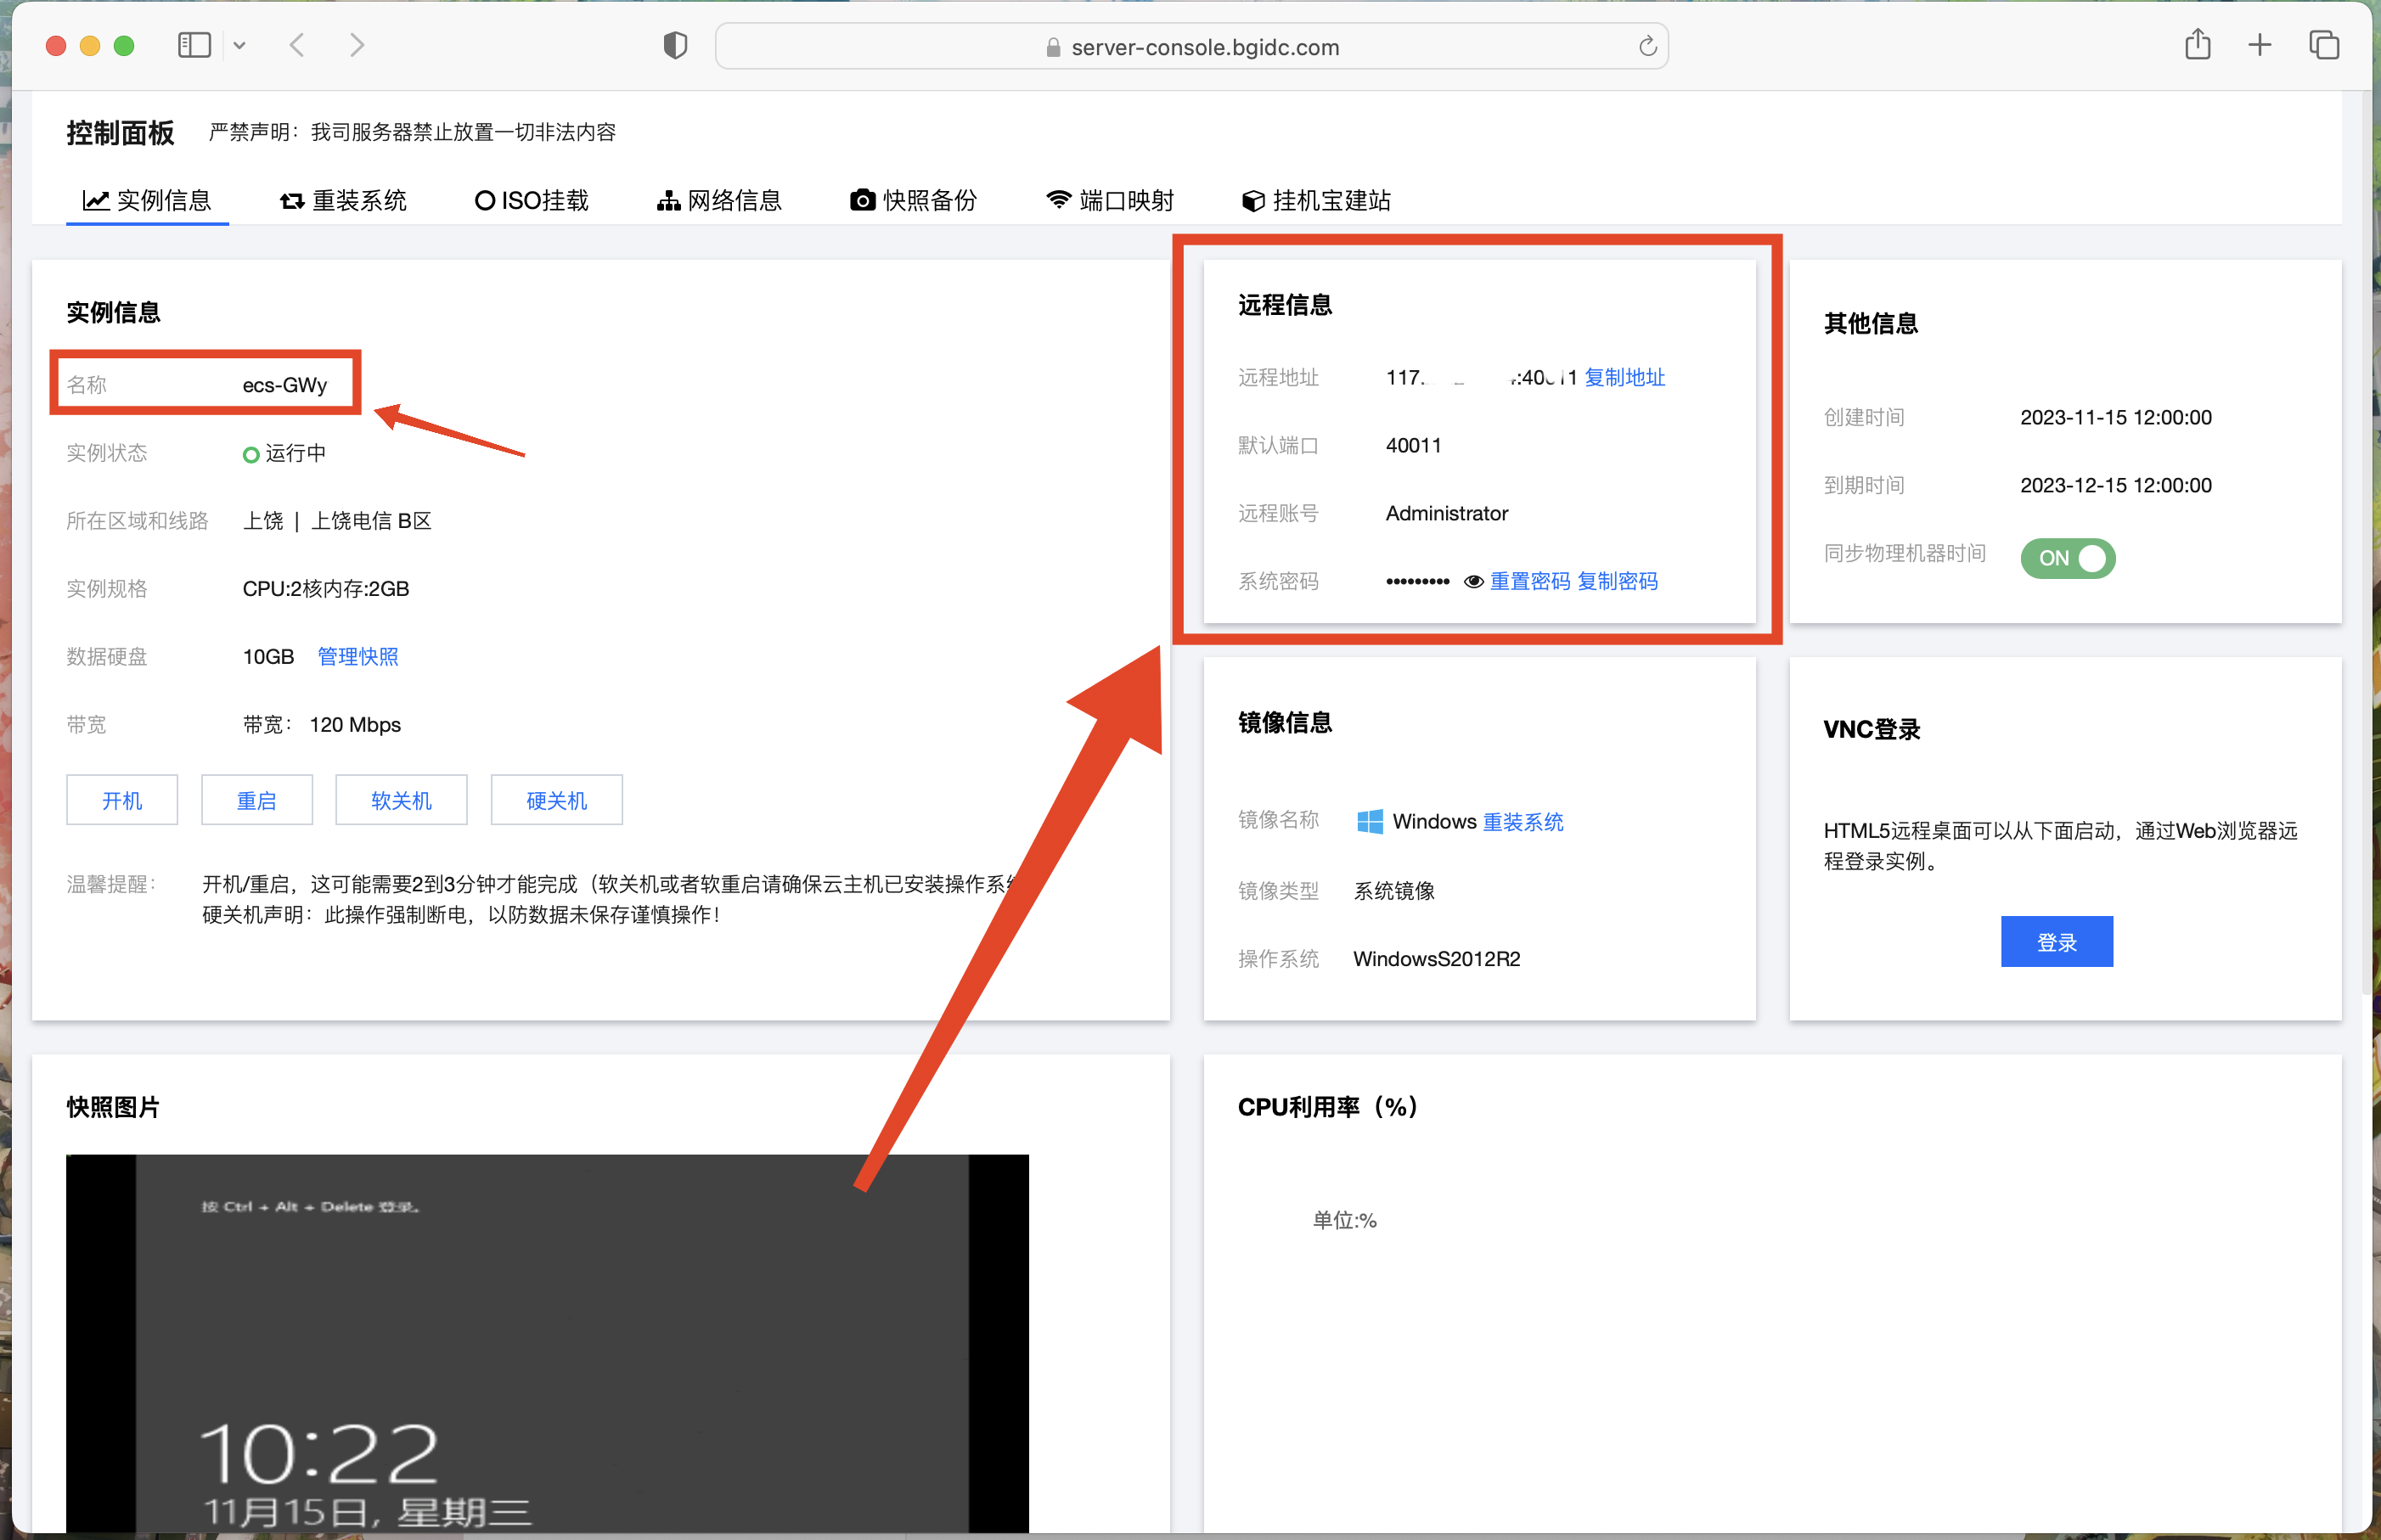2381x1540 pixels.
Task: Switch to the 重装系统 tab
Action: [343, 200]
